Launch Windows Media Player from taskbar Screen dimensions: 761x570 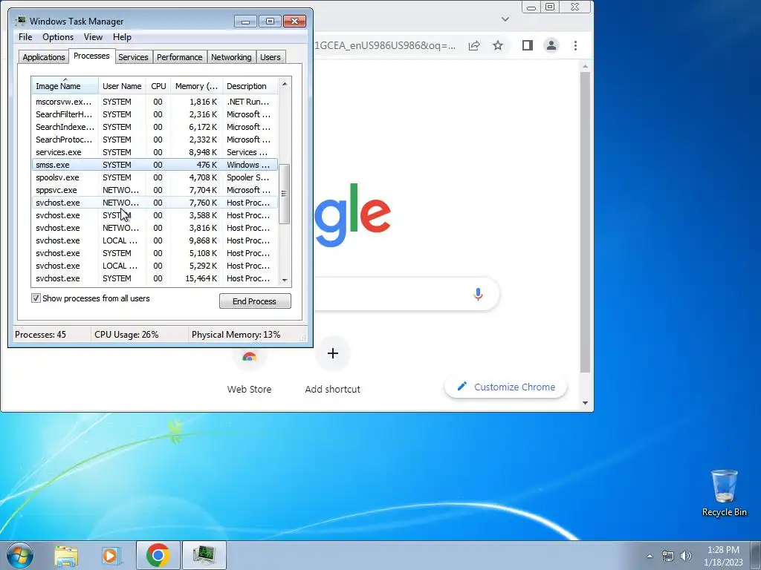(111, 555)
